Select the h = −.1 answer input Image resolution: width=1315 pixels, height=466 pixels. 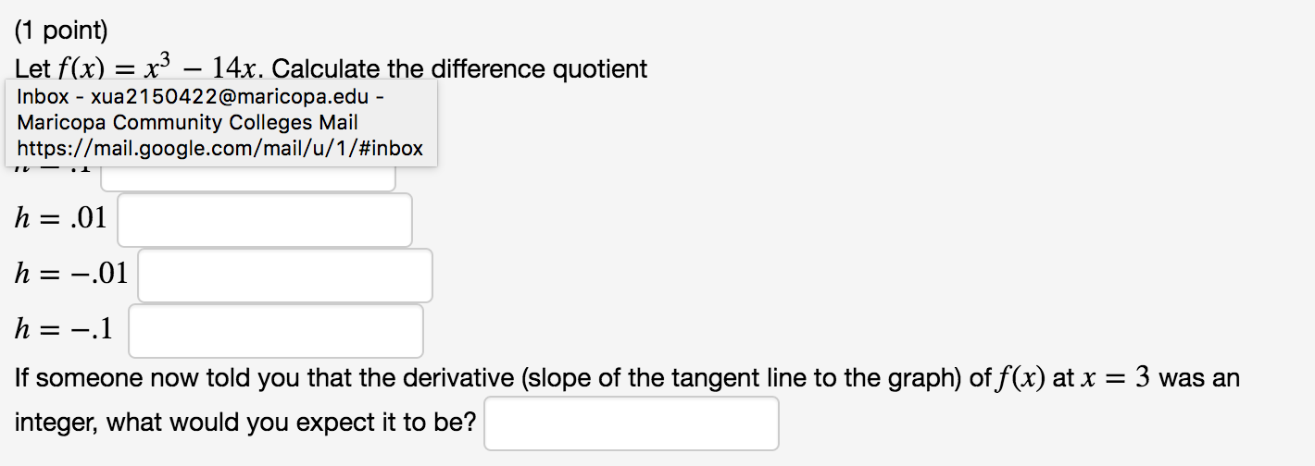tap(275, 331)
